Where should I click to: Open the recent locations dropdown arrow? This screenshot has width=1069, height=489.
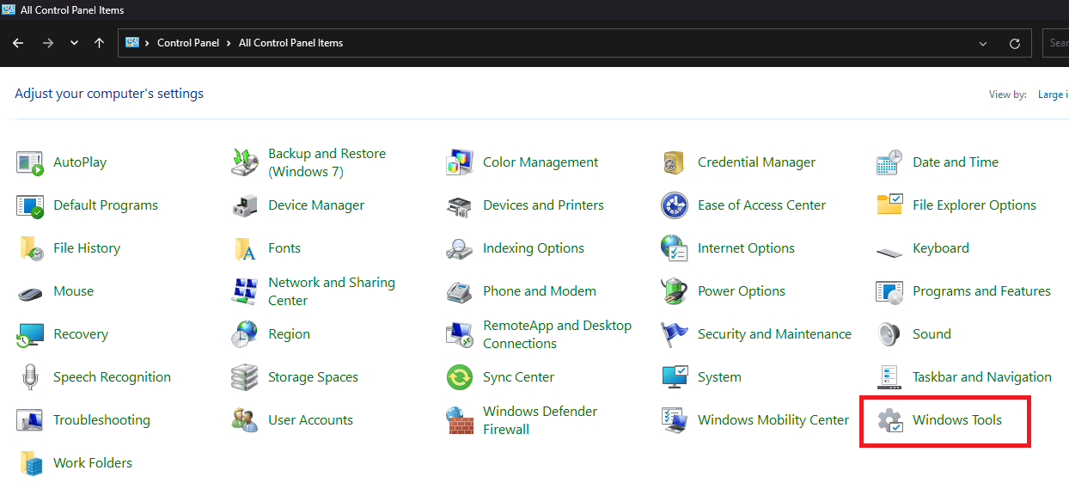pyautogui.click(x=74, y=43)
